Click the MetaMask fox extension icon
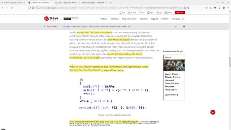The width and height of the screenshot is (231, 130). 215,8
